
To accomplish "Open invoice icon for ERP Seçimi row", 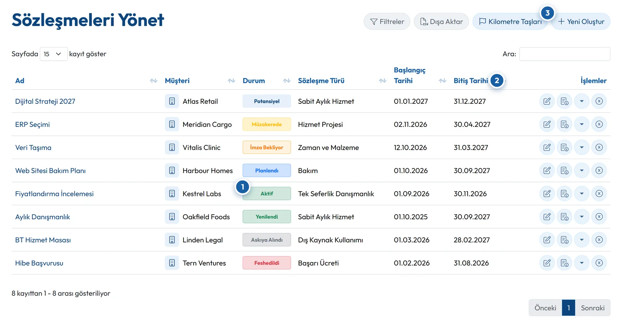I will pos(564,124).
